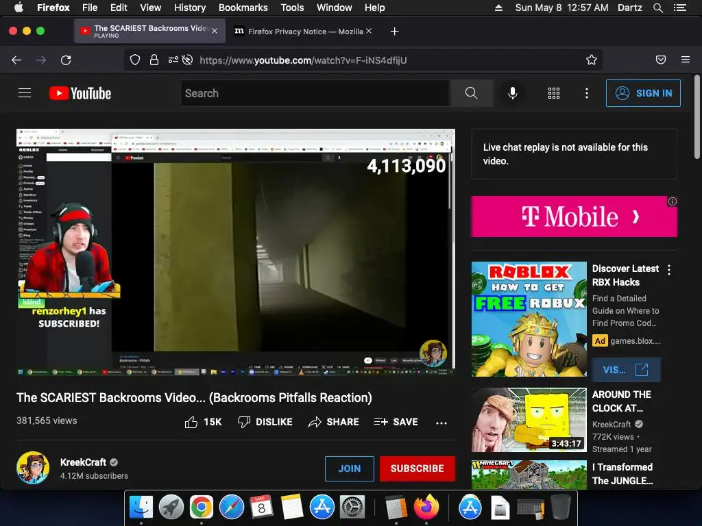
Task: Open more actions ellipsis below video
Action: click(x=441, y=423)
